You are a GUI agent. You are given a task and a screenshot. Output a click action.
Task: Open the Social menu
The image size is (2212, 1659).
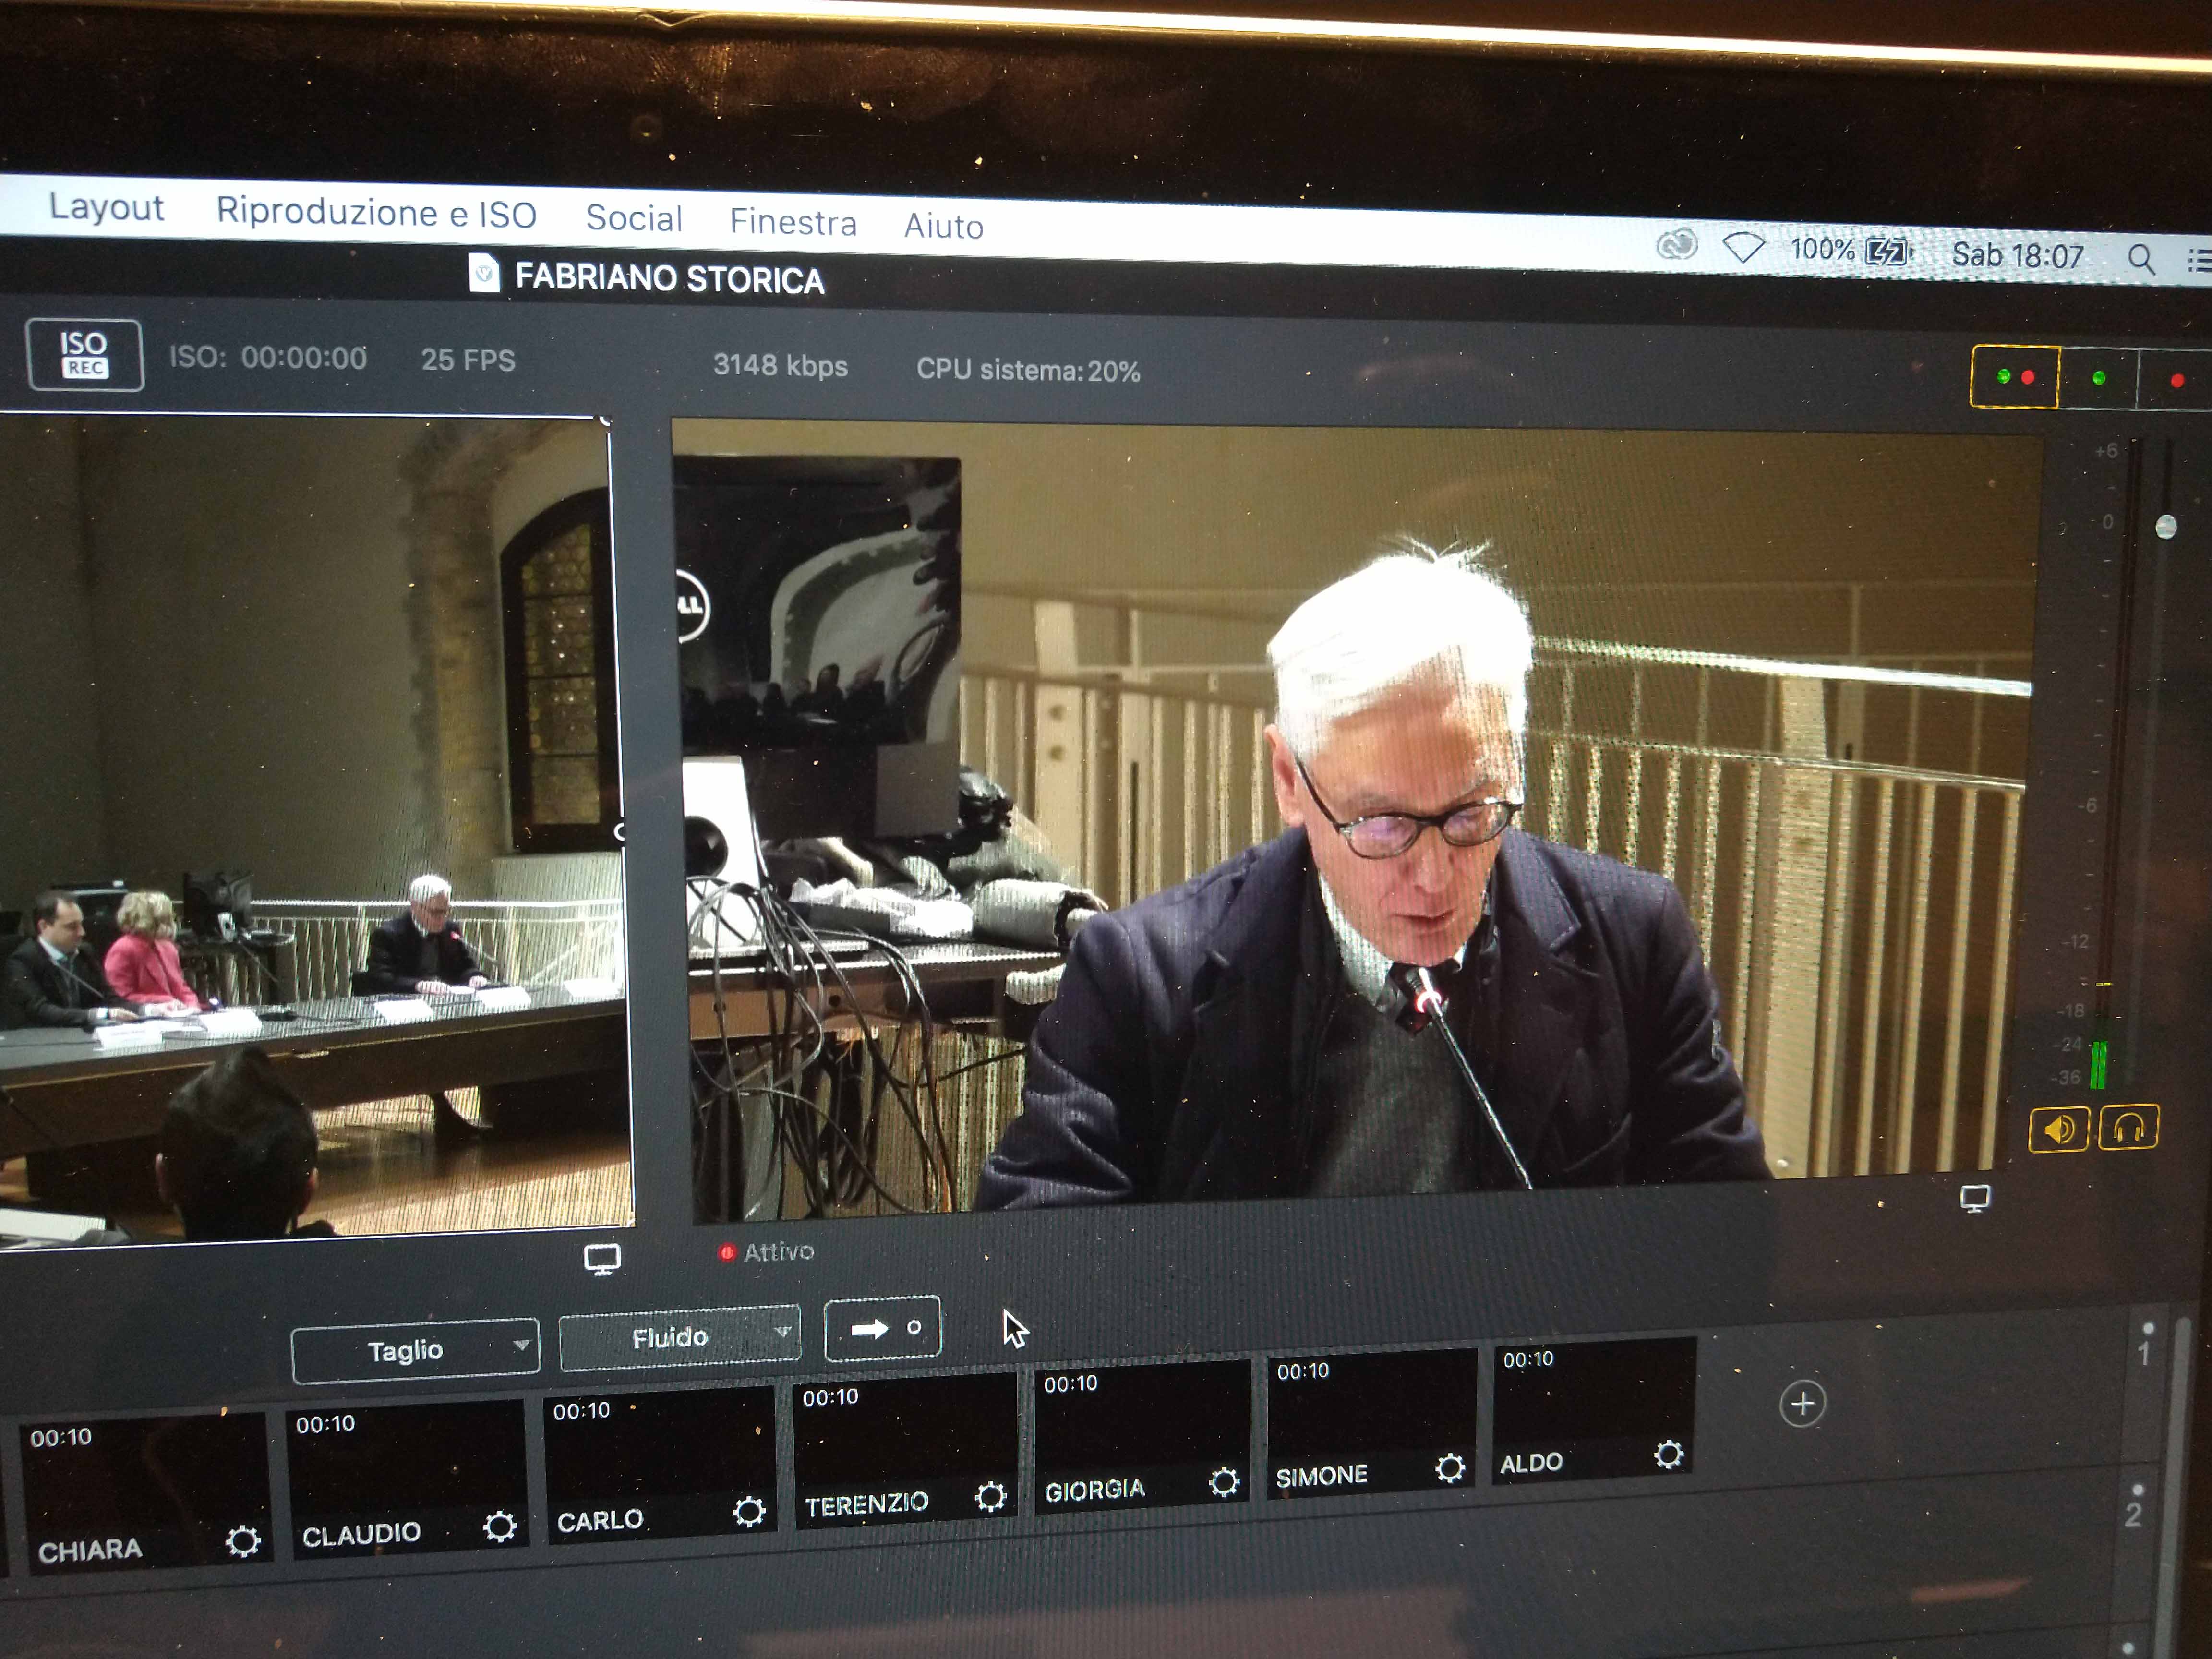[634, 218]
